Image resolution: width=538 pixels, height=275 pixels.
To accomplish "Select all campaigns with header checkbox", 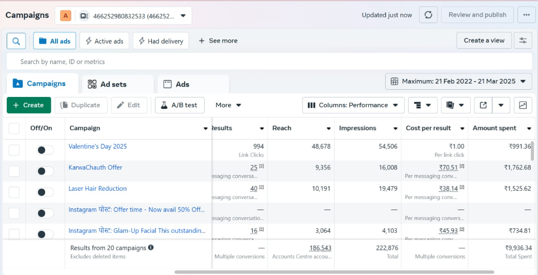I will (x=14, y=128).
